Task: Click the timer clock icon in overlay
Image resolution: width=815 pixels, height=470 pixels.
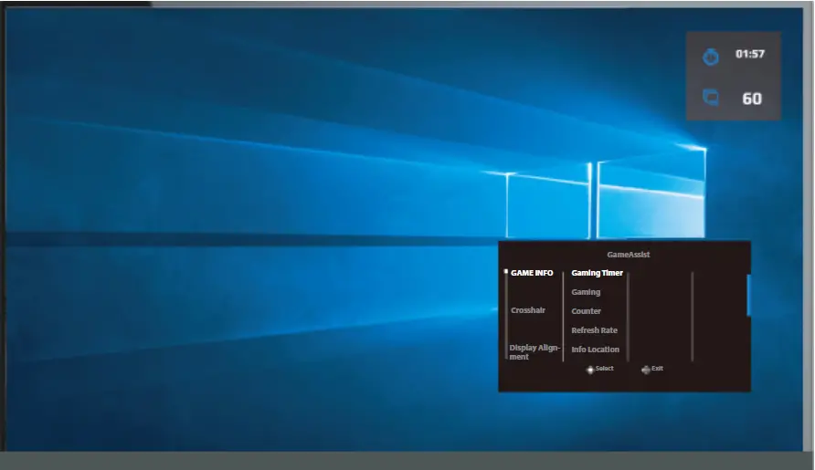Action: coord(711,56)
